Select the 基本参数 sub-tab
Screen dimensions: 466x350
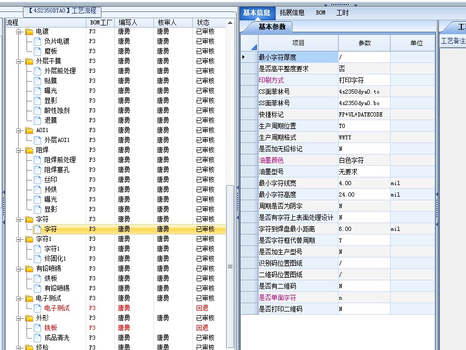pyautogui.click(x=272, y=27)
